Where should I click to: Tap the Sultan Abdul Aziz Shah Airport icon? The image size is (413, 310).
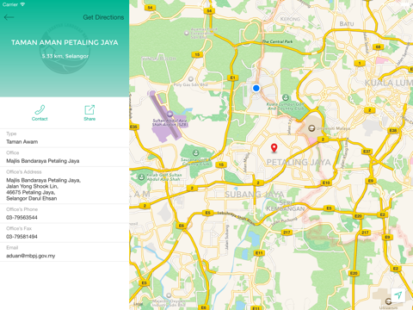(x=170, y=114)
